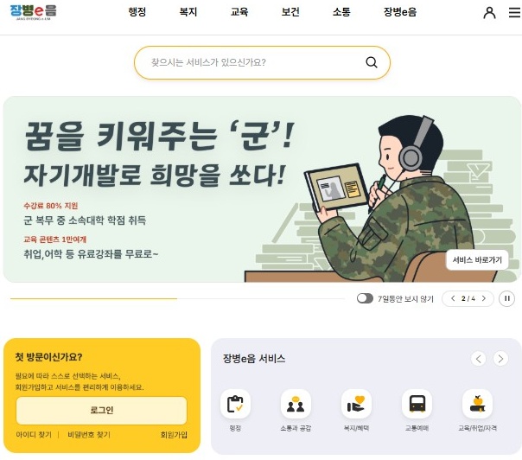This screenshot has height=460, width=522.
Task: Click the 로그인 button
Action: pyautogui.click(x=101, y=411)
